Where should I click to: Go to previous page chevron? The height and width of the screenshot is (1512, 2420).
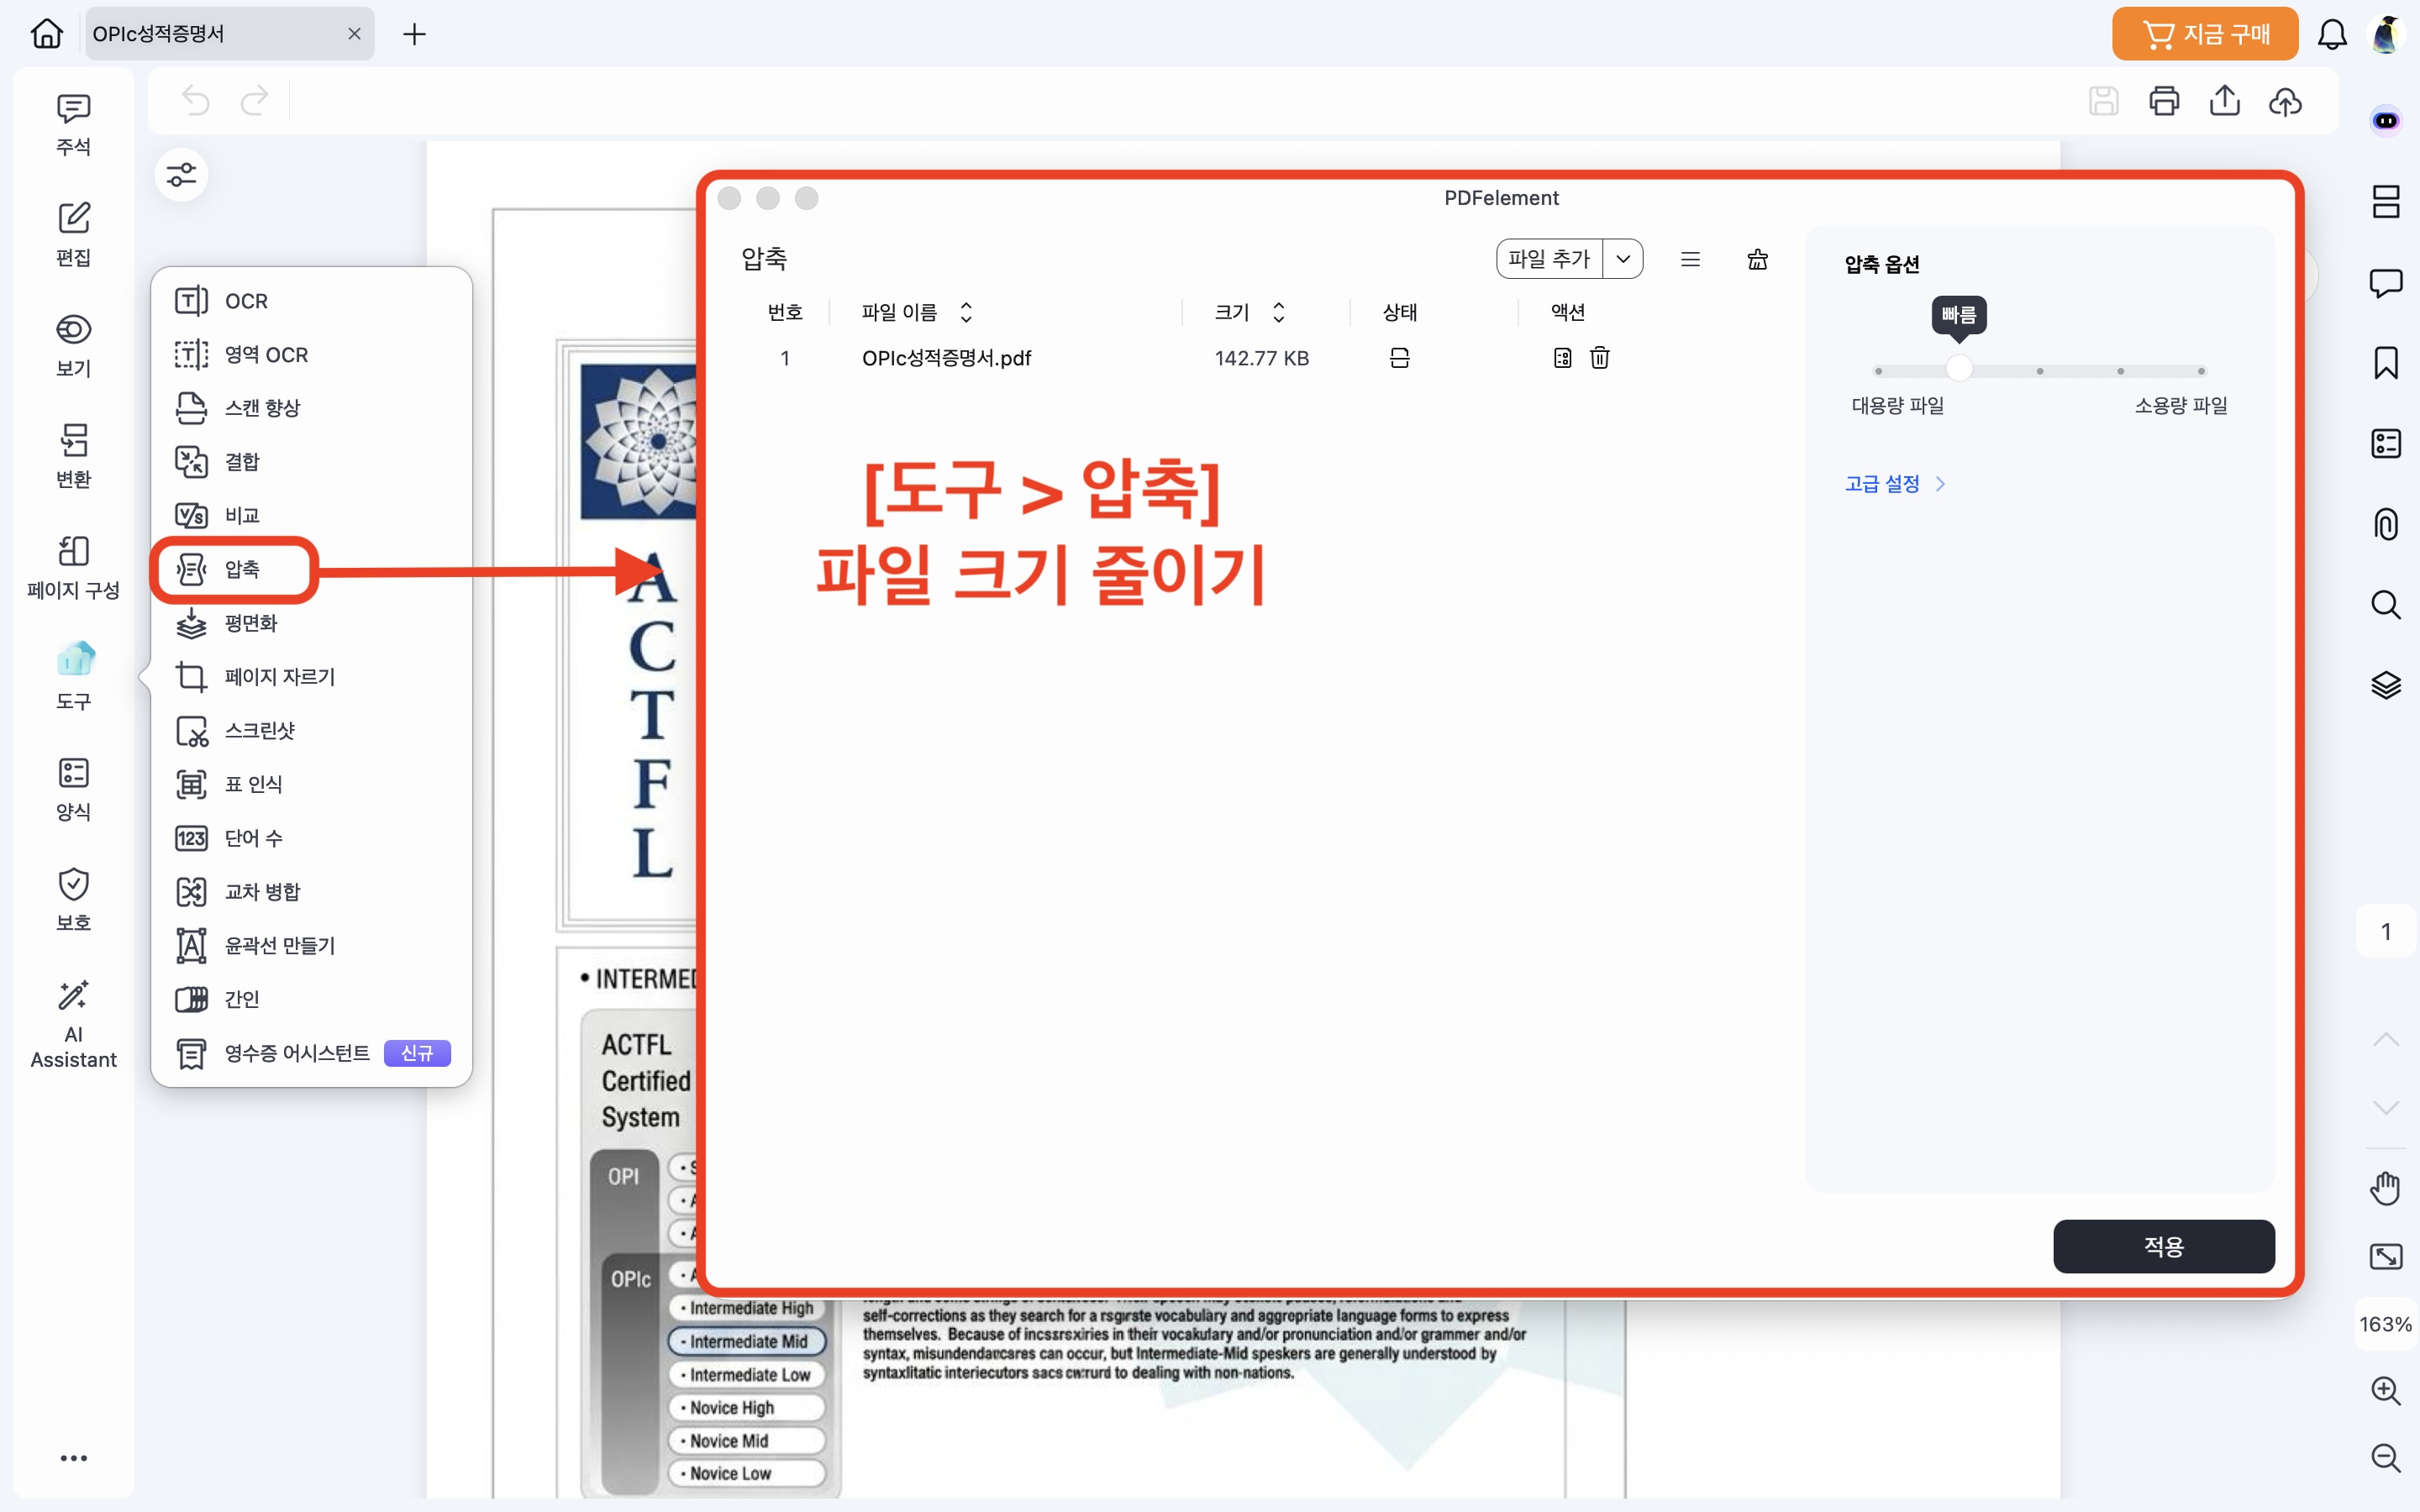click(2386, 1039)
